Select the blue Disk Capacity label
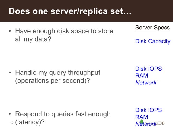173x129 pixels. click(153, 42)
